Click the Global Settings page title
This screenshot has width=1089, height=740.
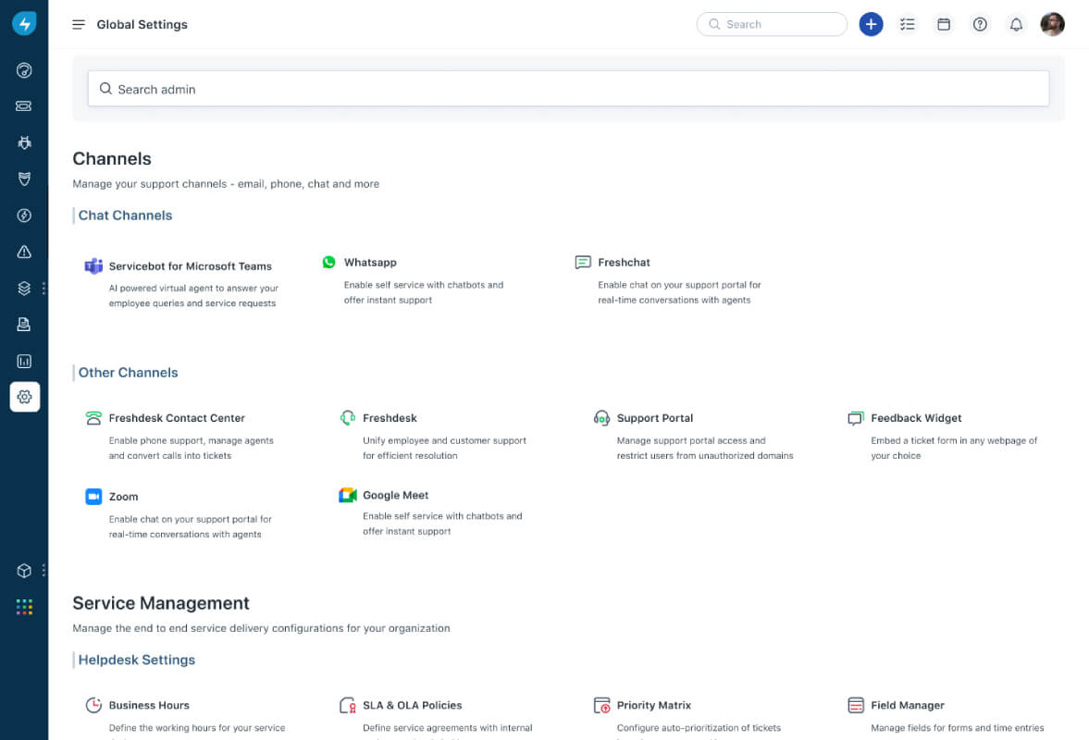point(142,24)
